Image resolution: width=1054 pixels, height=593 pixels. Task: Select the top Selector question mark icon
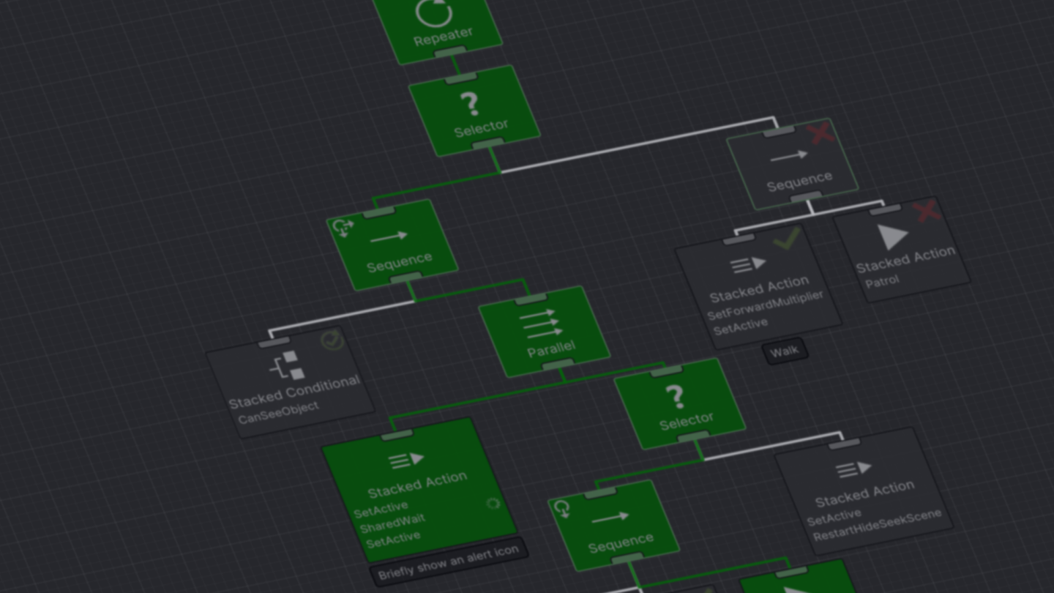(x=468, y=103)
